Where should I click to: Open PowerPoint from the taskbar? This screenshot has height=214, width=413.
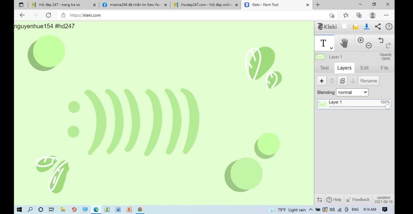(129, 210)
